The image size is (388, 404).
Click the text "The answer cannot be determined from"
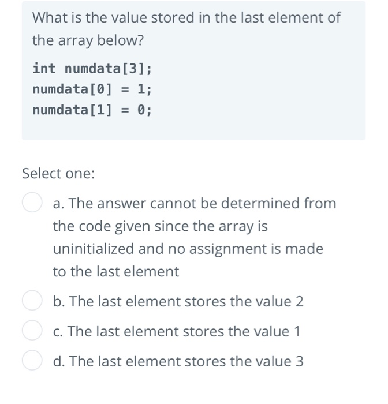click(203, 203)
